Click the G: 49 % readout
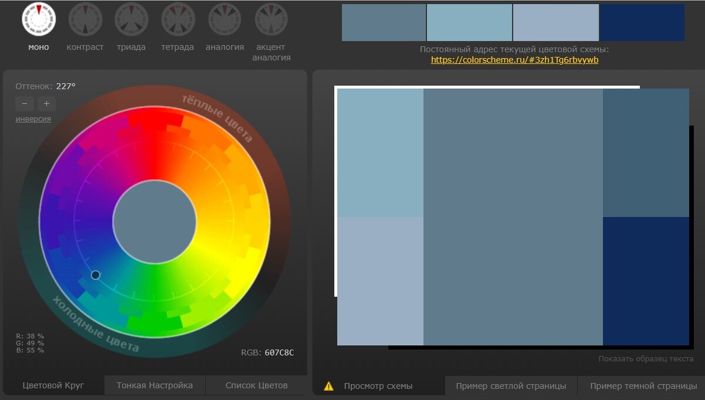705x400 pixels. [30, 344]
